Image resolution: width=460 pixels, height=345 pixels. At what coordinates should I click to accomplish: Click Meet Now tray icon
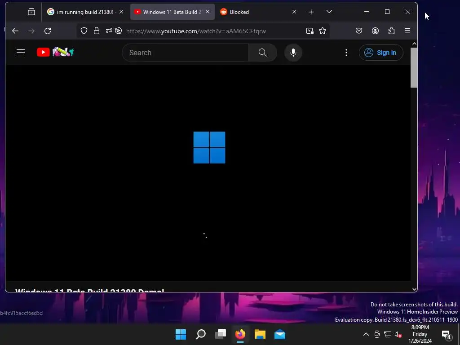click(377, 334)
